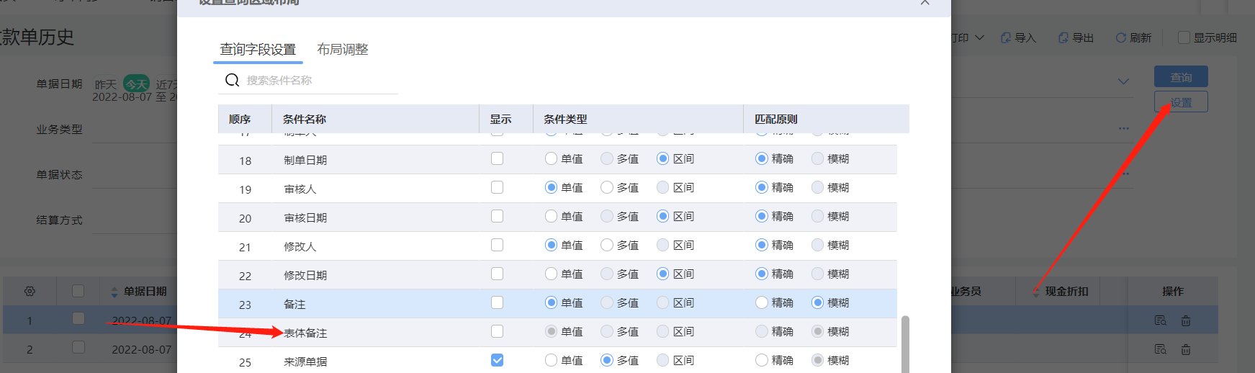Viewport: 1255px width, 373px height.
Task: Click the 查询 button
Action: click(1181, 77)
